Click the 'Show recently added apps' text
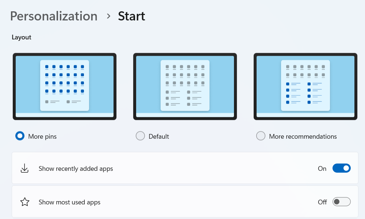Viewport: 365px width, 219px height. click(x=76, y=169)
